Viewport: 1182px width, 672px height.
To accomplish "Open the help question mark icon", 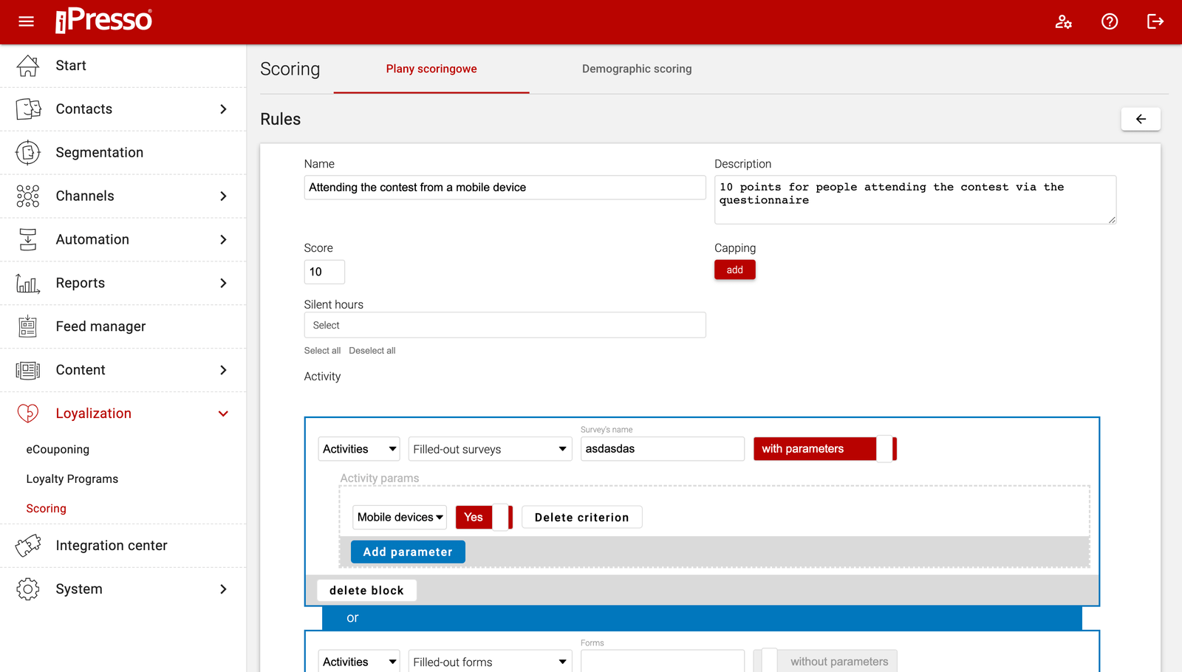I will (1109, 21).
